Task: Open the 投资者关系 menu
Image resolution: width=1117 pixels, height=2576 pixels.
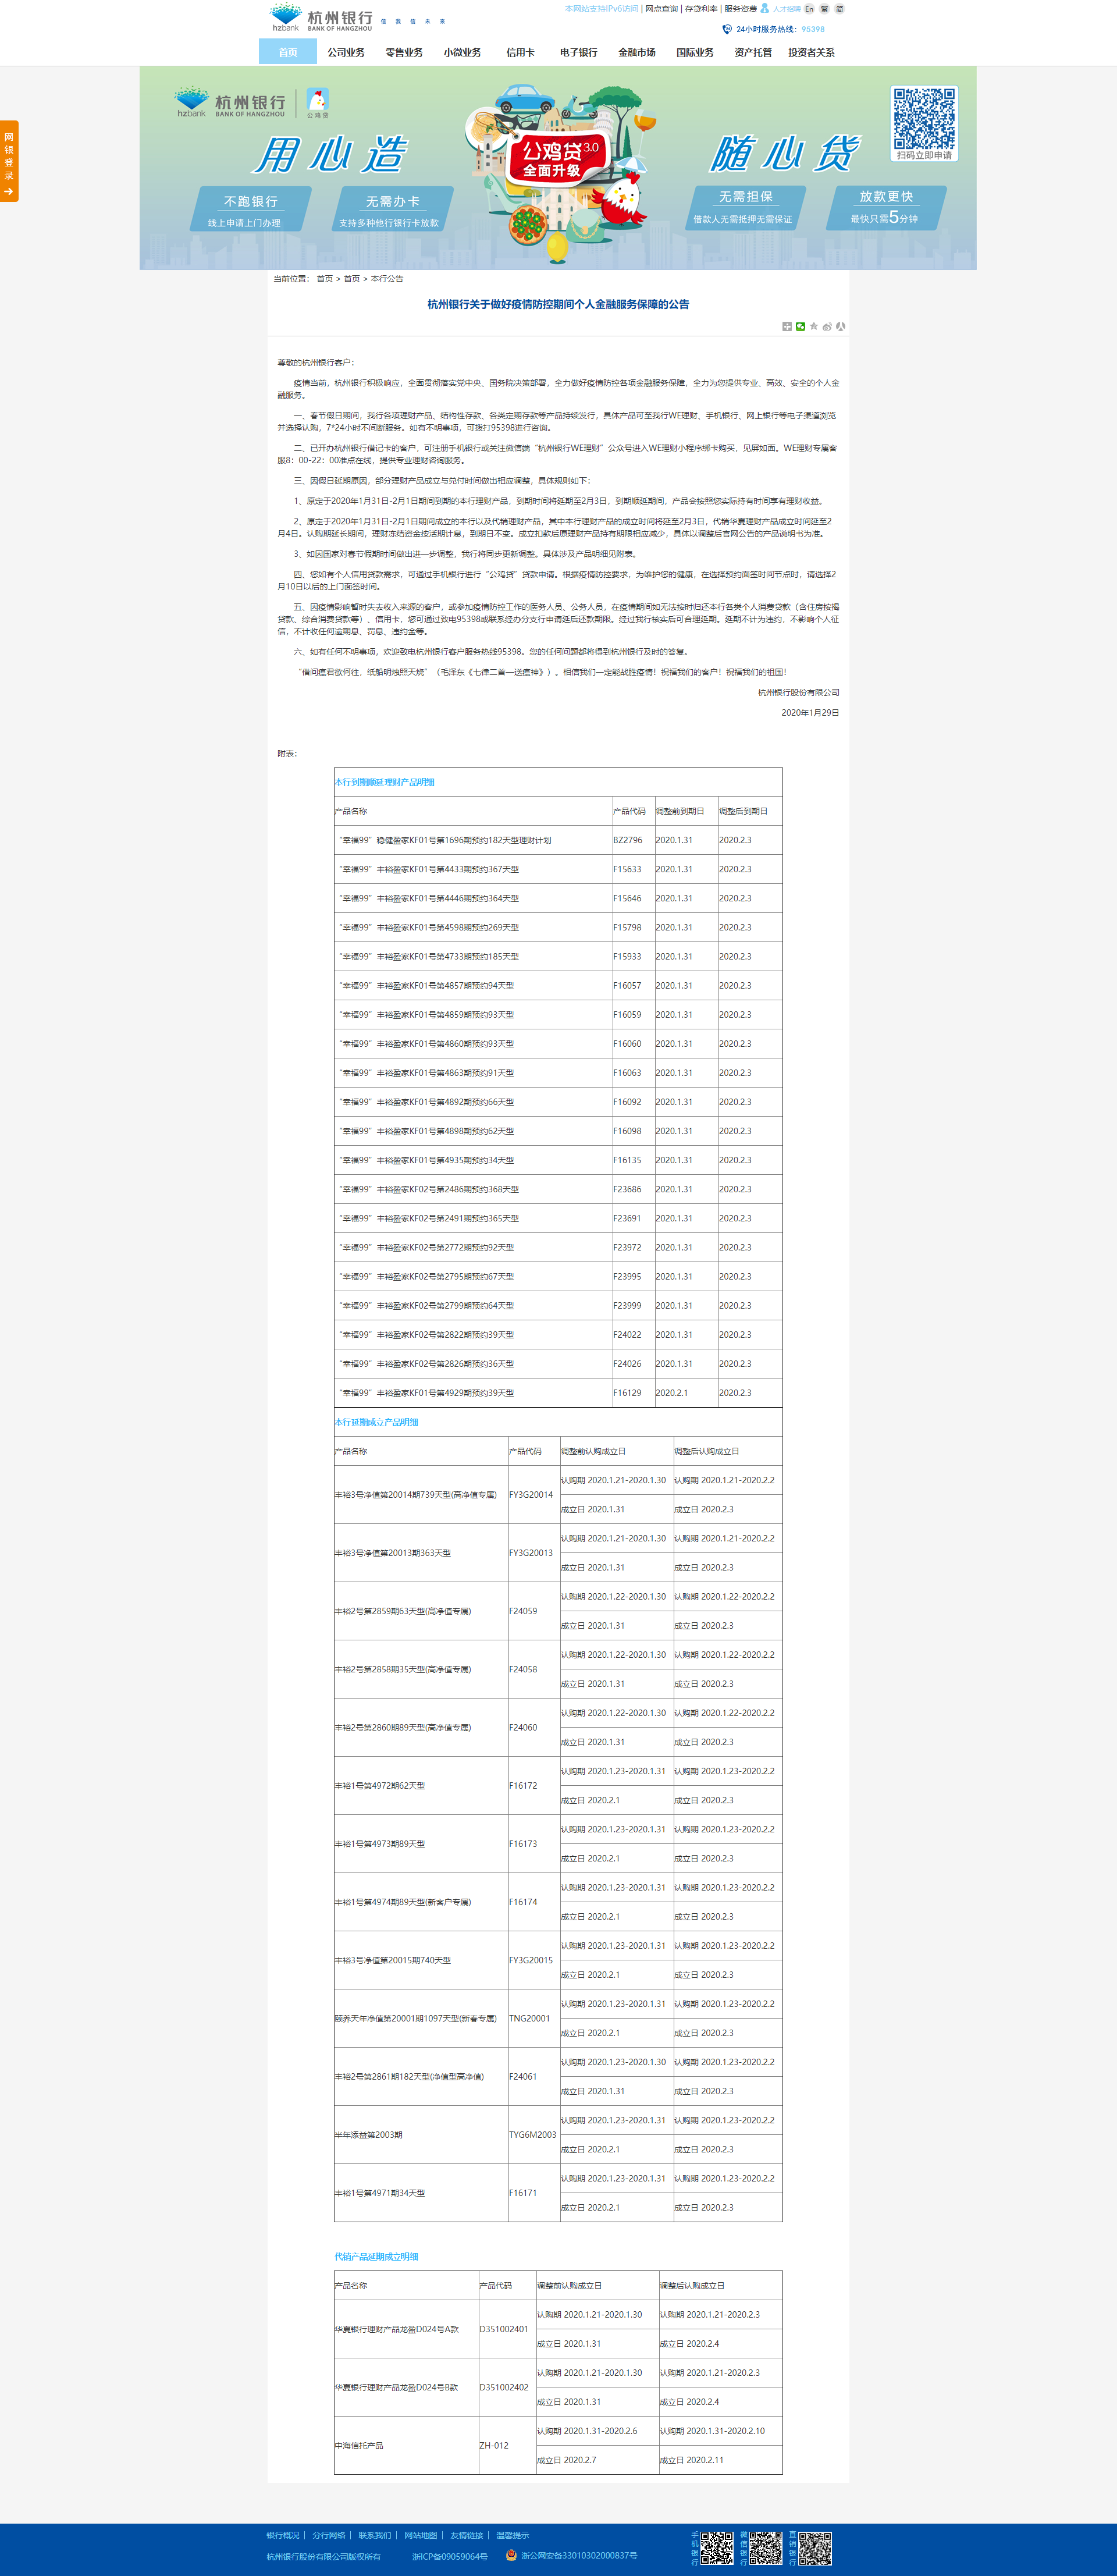Action: coord(811,52)
